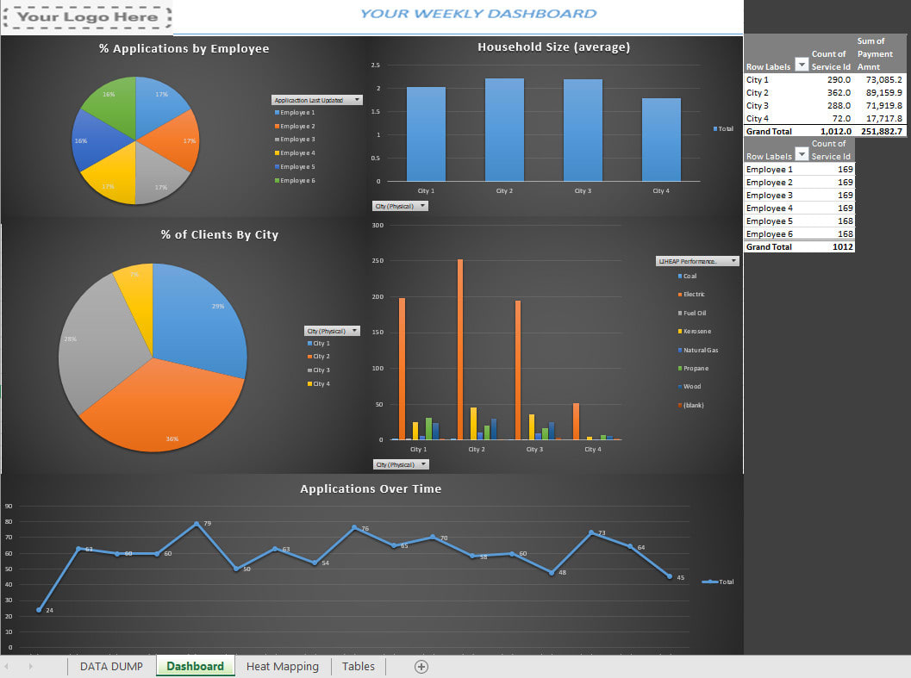The image size is (911, 678).
Task: Select the Applications Over Time chart title
Action: tap(371, 488)
